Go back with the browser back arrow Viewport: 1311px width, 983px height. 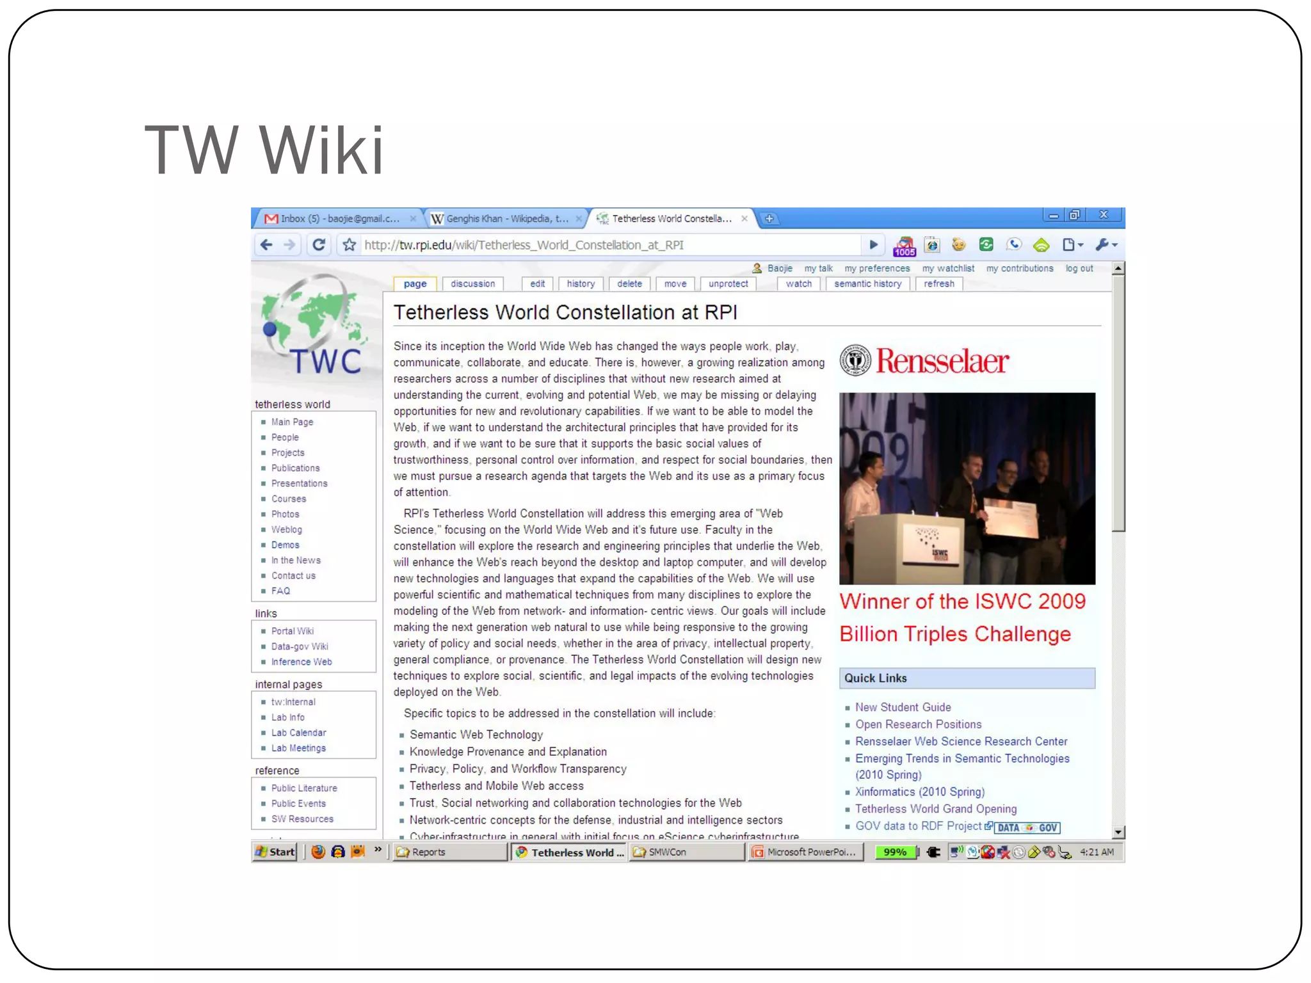(x=266, y=244)
